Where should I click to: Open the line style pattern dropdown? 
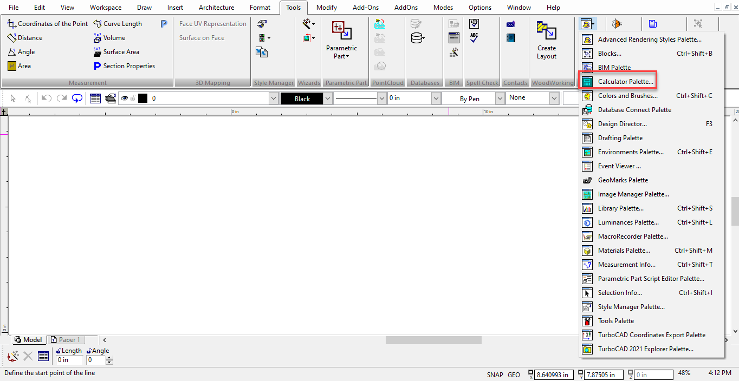381,98
